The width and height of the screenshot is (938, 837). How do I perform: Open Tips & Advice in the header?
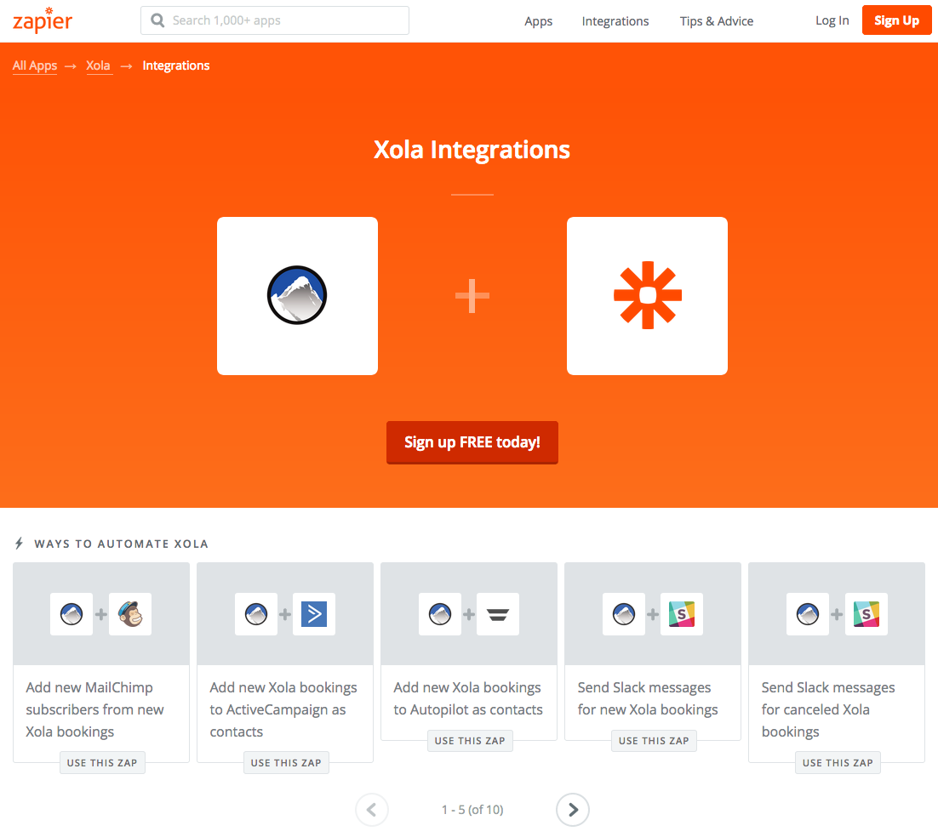717,21
